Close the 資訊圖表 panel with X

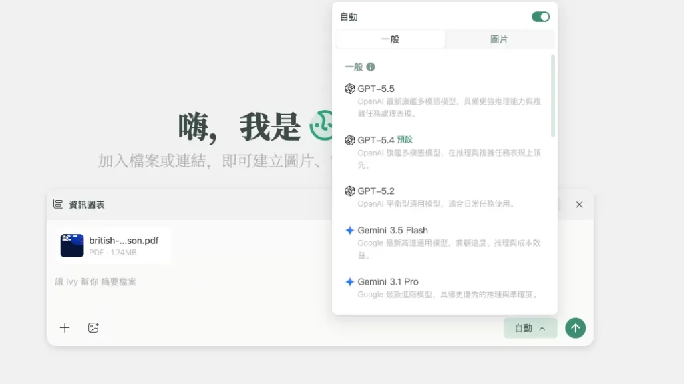point(579,205)
